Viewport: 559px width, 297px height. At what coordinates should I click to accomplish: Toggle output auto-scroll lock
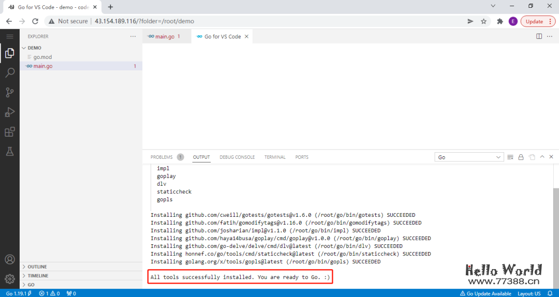521,157
